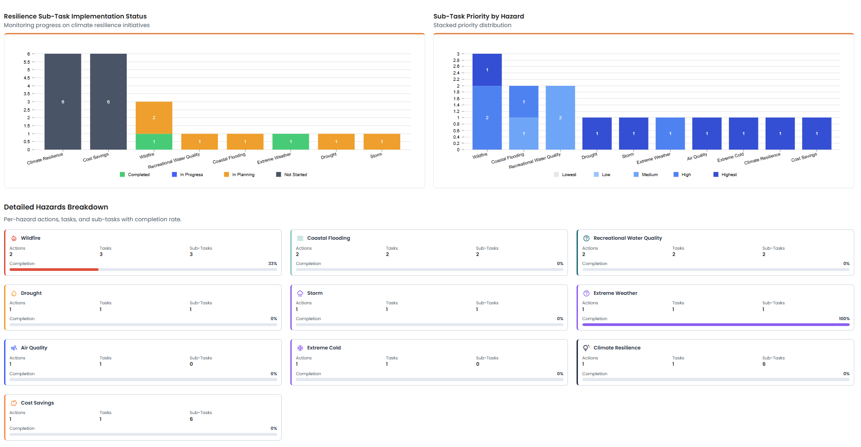The image size is (861, 447).
Task: Click the Climate Resilience lightbulb icon
Action: 587,348
